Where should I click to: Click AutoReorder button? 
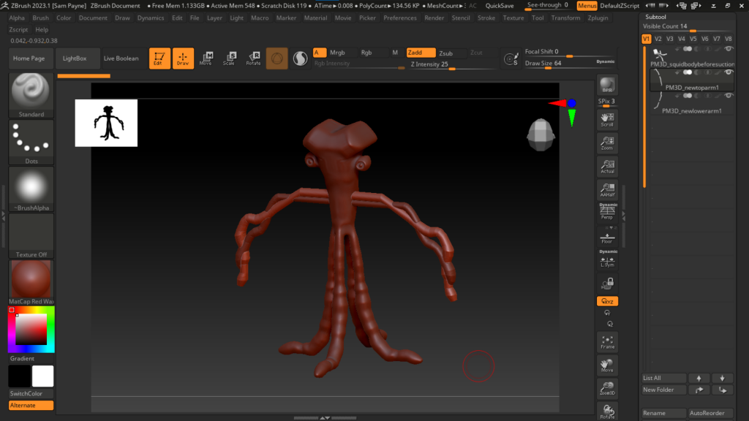point(710,414)
